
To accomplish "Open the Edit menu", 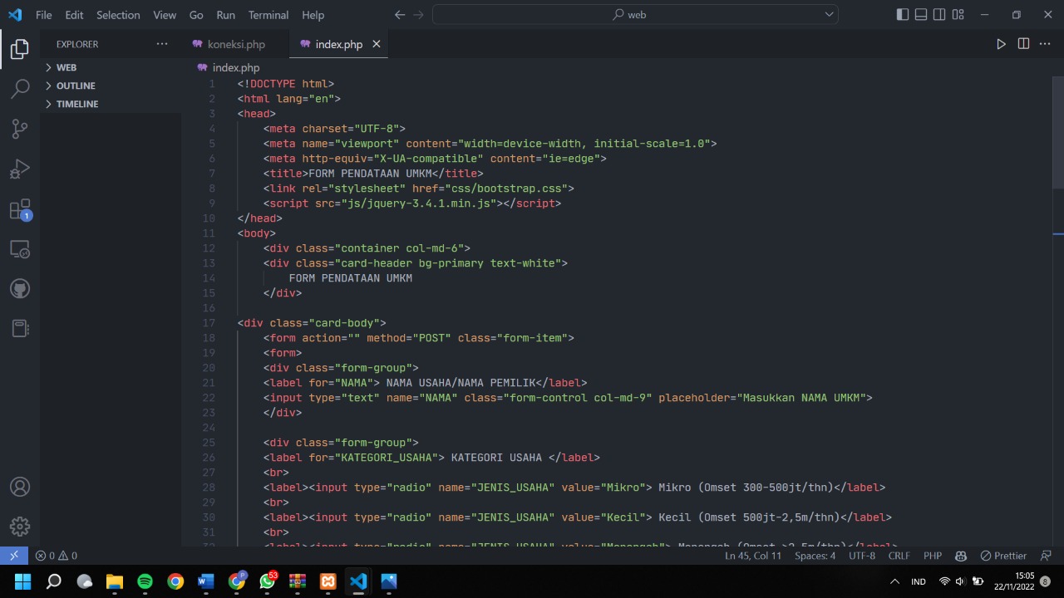I will pyautogui.click(x=74, y=15).
